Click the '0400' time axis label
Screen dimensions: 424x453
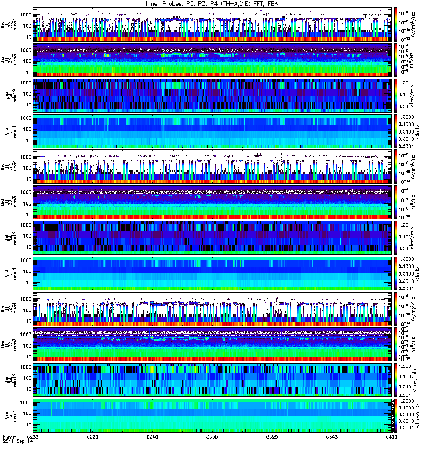(391, 437)
